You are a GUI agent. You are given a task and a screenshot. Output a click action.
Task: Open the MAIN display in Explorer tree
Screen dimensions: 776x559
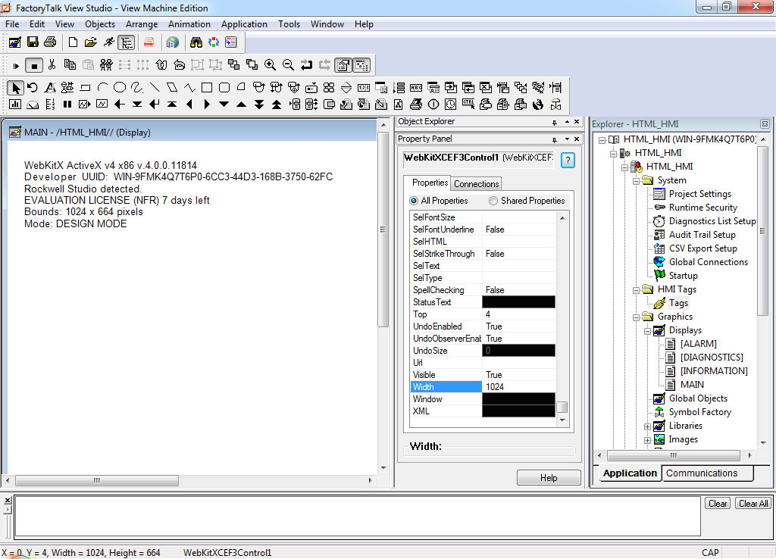tap(692, 385)
